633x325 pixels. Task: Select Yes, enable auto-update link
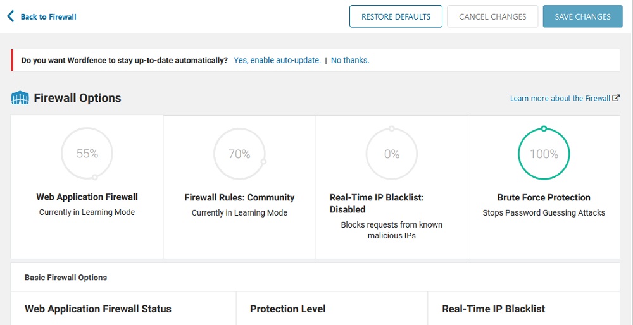[x=277, y=61]
